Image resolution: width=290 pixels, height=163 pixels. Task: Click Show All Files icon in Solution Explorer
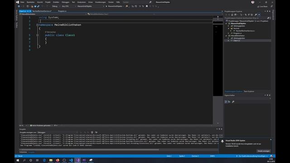(252, 14)
